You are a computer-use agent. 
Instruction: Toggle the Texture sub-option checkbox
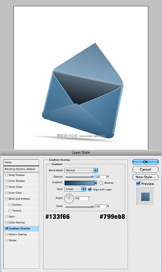pos(10,211)
